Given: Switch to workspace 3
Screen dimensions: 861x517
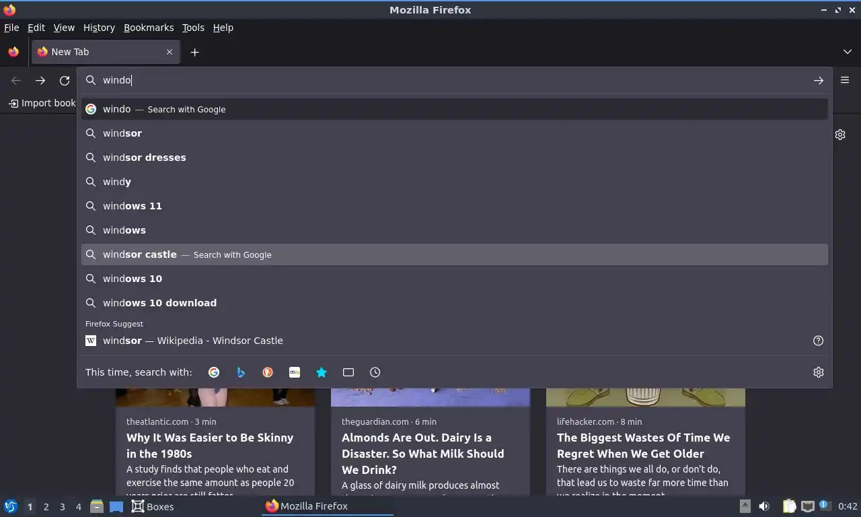Looking at the screenshot, I should (62, 507).
